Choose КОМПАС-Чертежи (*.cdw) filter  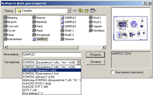[52, 70]
